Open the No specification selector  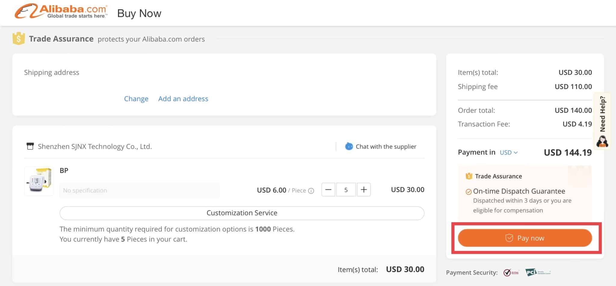pyautogui.click(x=139, y=190)
